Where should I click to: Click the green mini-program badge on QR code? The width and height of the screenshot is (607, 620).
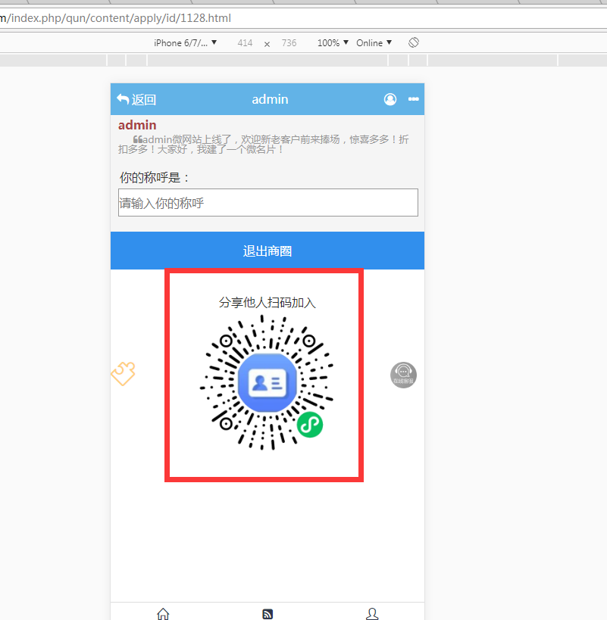(309, 425)
